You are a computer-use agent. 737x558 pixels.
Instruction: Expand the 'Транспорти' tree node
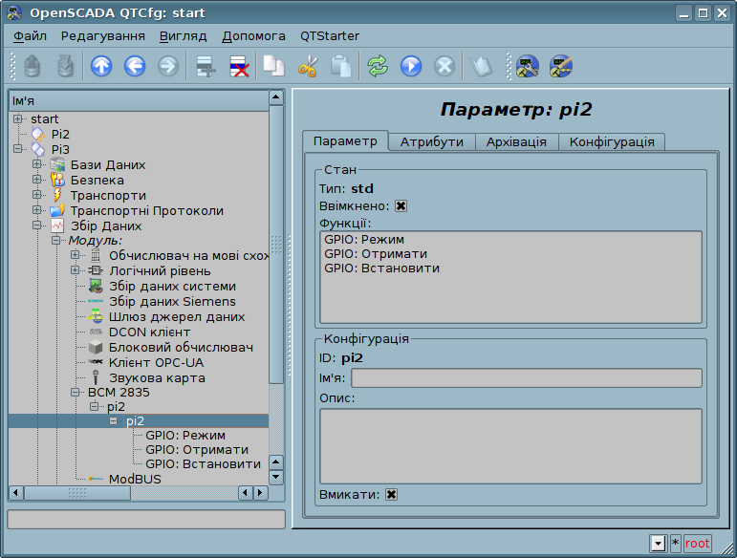(37, 196)
